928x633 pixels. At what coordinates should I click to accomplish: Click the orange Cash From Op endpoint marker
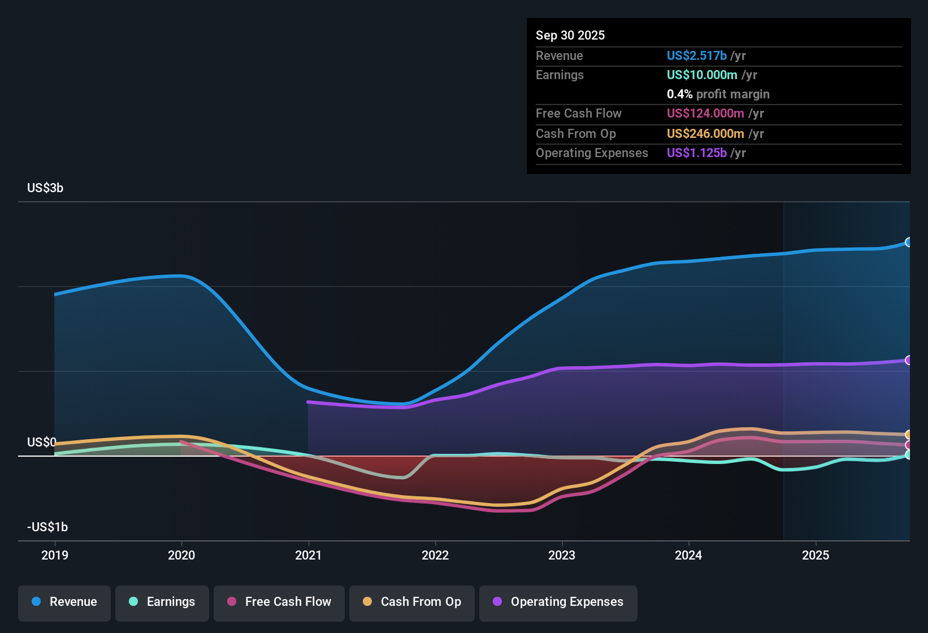pyautogui.click(x=909, y=435)
